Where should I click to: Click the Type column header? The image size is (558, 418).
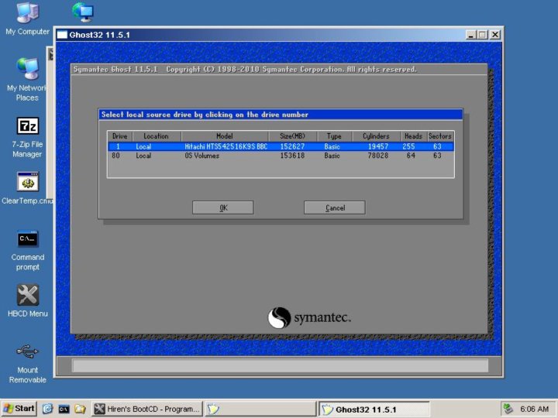(335, 136)
